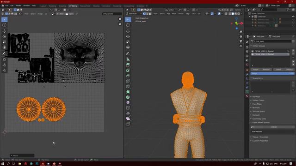296x166 pixels.
Task: Click the Remove vertex group button
Action: tap(266, 70)
